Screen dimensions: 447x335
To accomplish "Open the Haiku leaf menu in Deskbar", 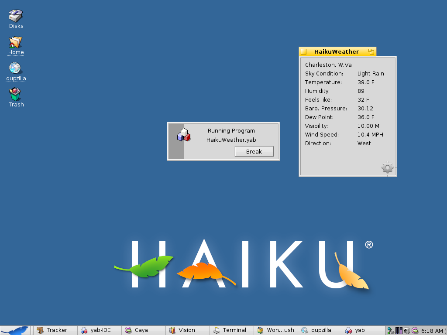I will [x=16, y=330].
